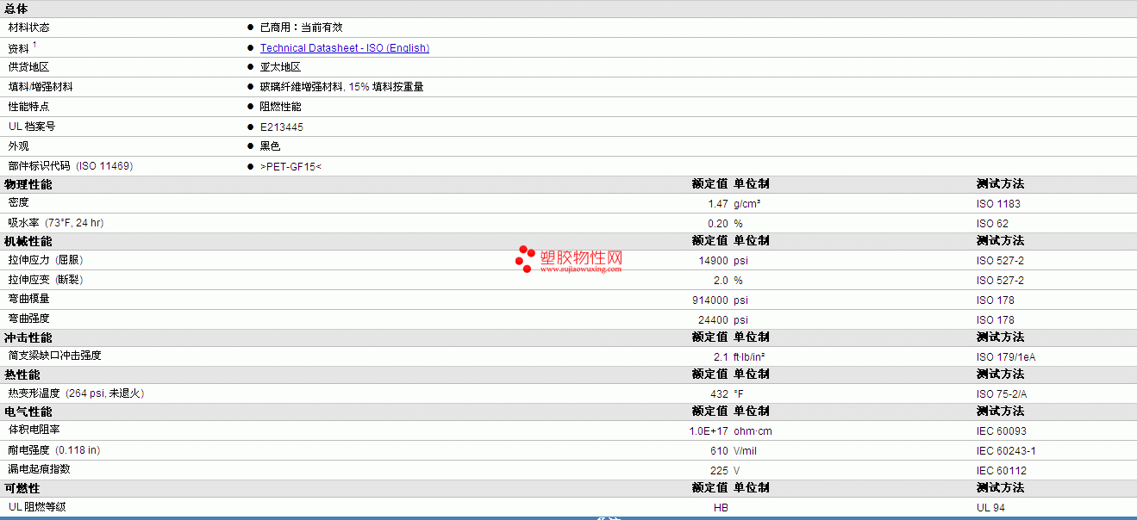This screenshot has width=1137, height=520.
Task: Click the UL 档案号 label
Action: (32, 127)
